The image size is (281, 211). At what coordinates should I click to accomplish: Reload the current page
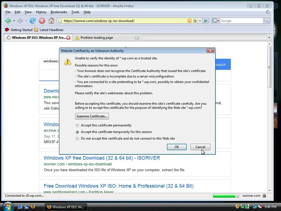pyautogui.click(x=33, y=21)
